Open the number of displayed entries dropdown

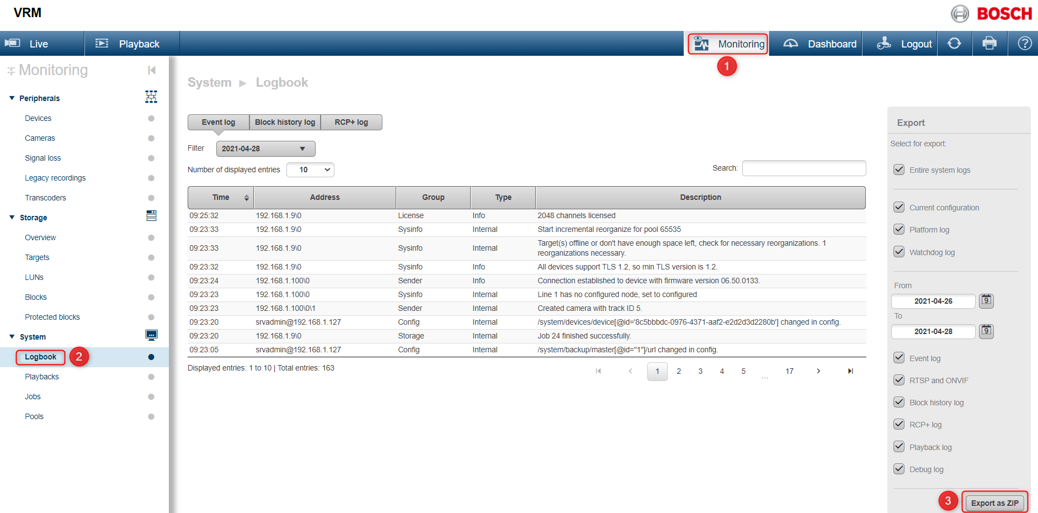click(310, 170)
